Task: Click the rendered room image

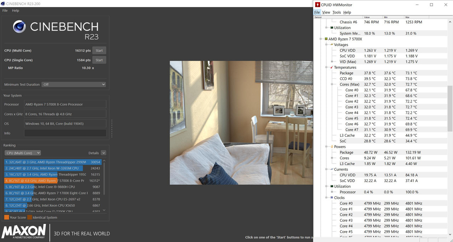Action: point(241,123)
